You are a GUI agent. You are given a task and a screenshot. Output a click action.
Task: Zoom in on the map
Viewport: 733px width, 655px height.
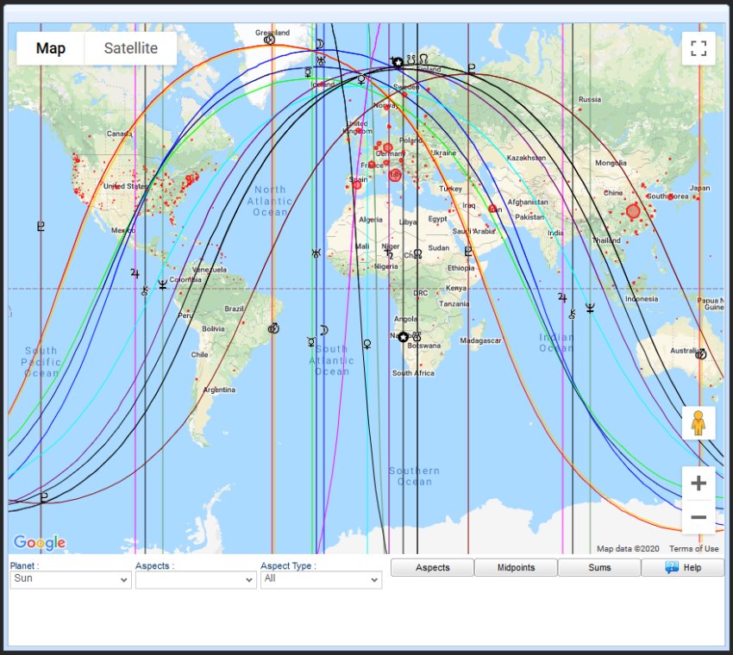(x=699, y=483)
